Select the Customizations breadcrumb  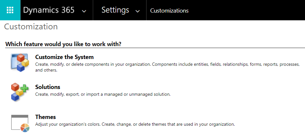click(169, 11)
